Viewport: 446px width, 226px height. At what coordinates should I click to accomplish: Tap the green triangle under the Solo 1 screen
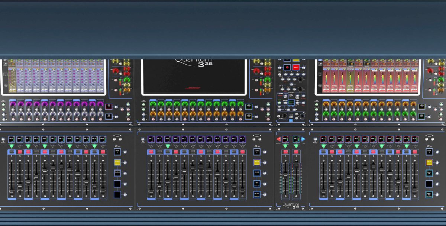pyautogui.click(x=296, y=146)
